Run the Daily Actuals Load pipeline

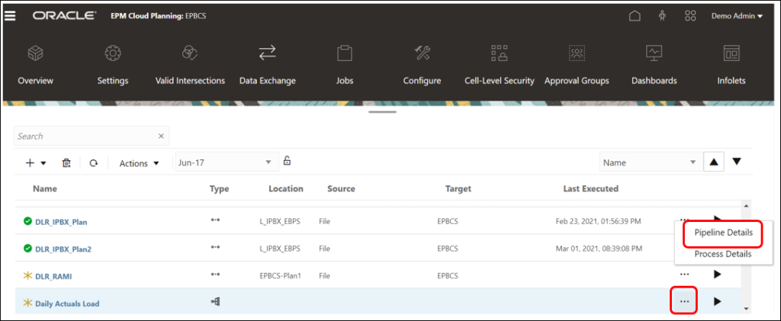[717, 302]
